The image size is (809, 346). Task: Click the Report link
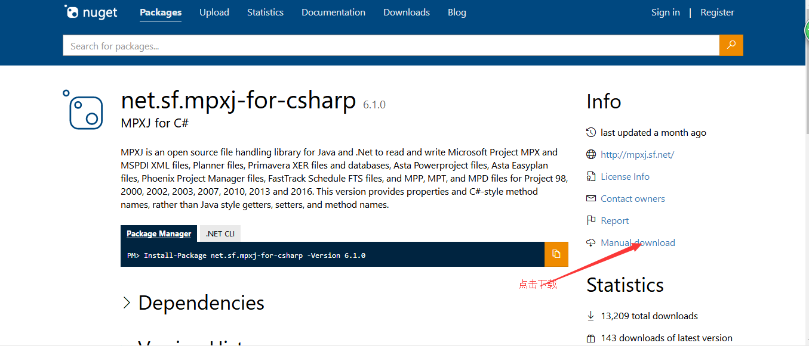pos(615,221)
